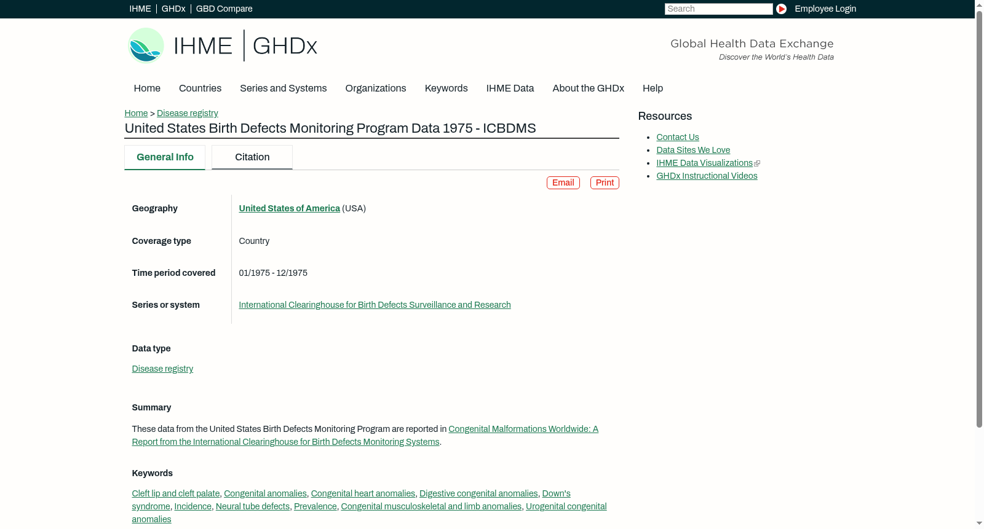Viewport: 984px width, 529px height.
Task: Open the Keywords menu
Action: (446, 88)
